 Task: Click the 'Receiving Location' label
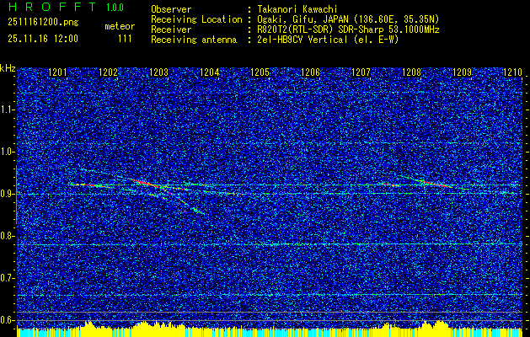(196, 19)
